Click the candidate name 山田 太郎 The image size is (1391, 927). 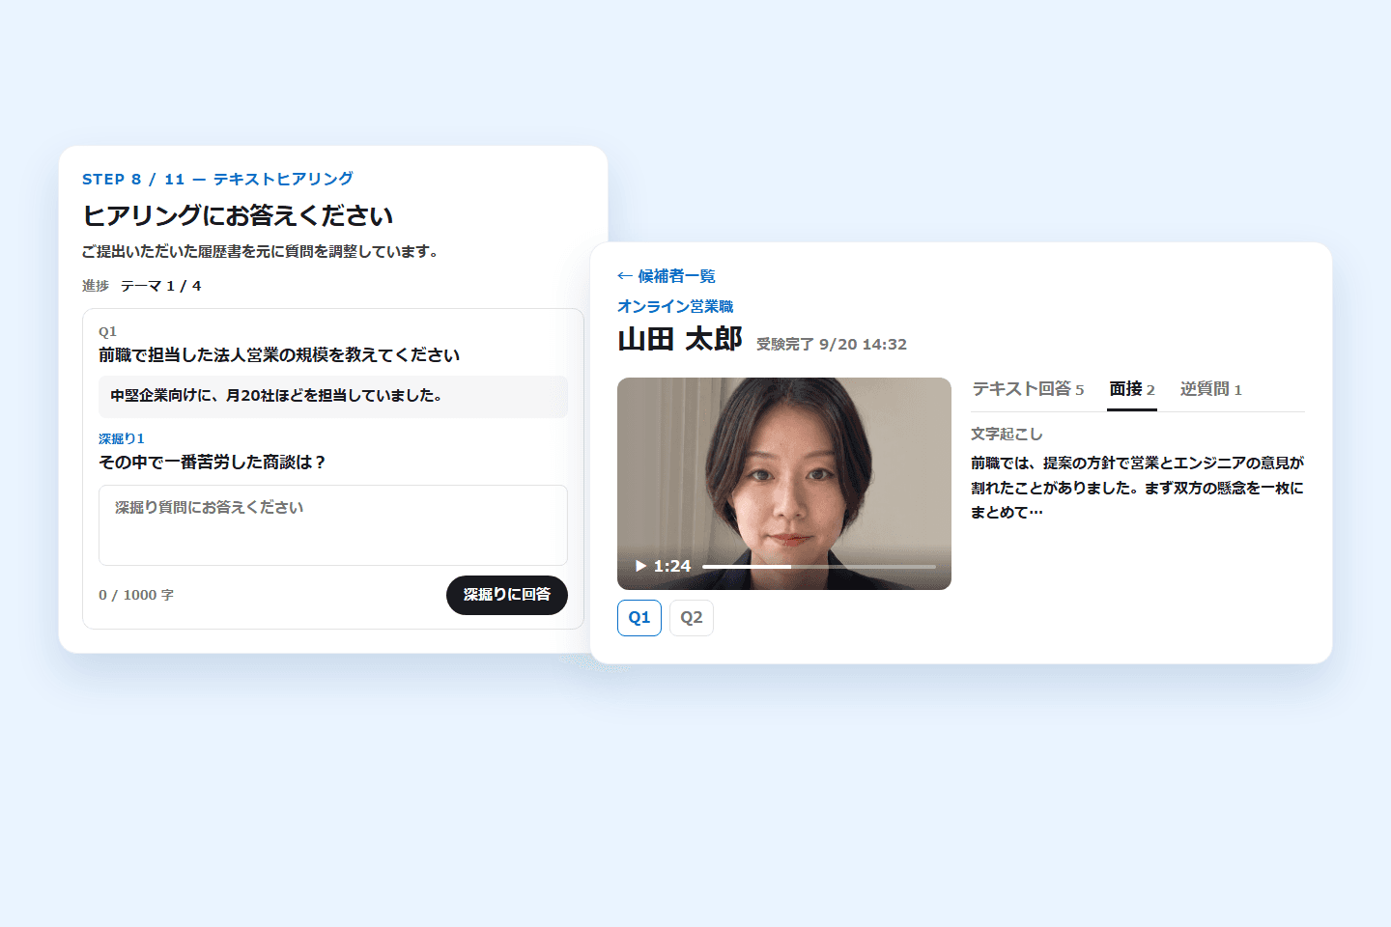(x=680, y=340)
